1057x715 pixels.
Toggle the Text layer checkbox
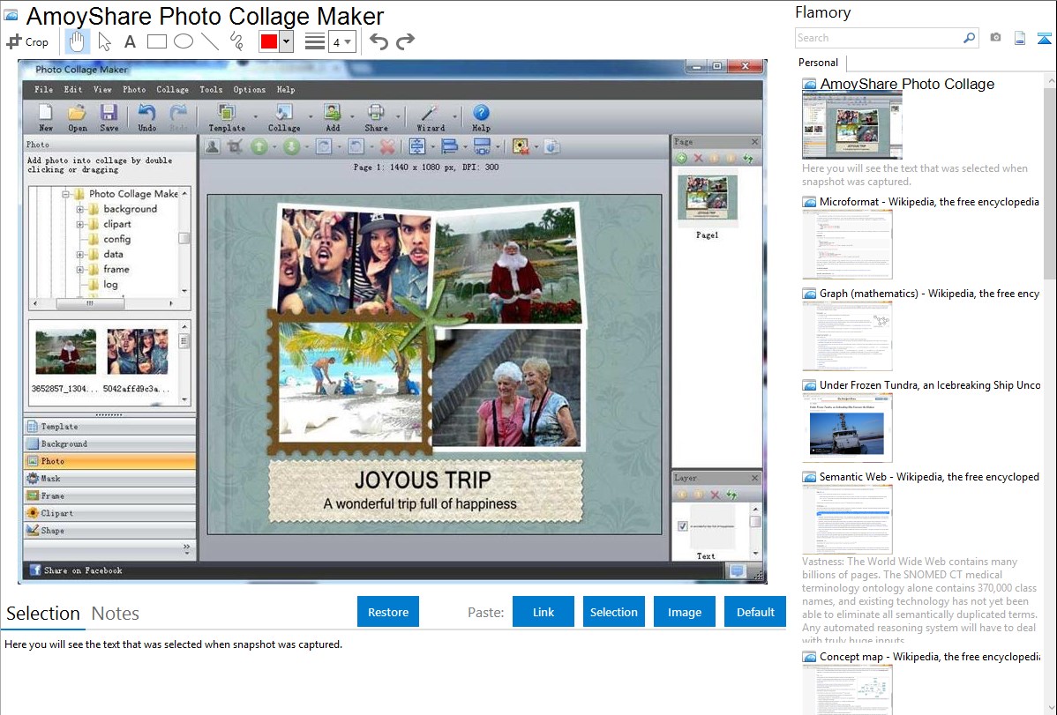682,525
